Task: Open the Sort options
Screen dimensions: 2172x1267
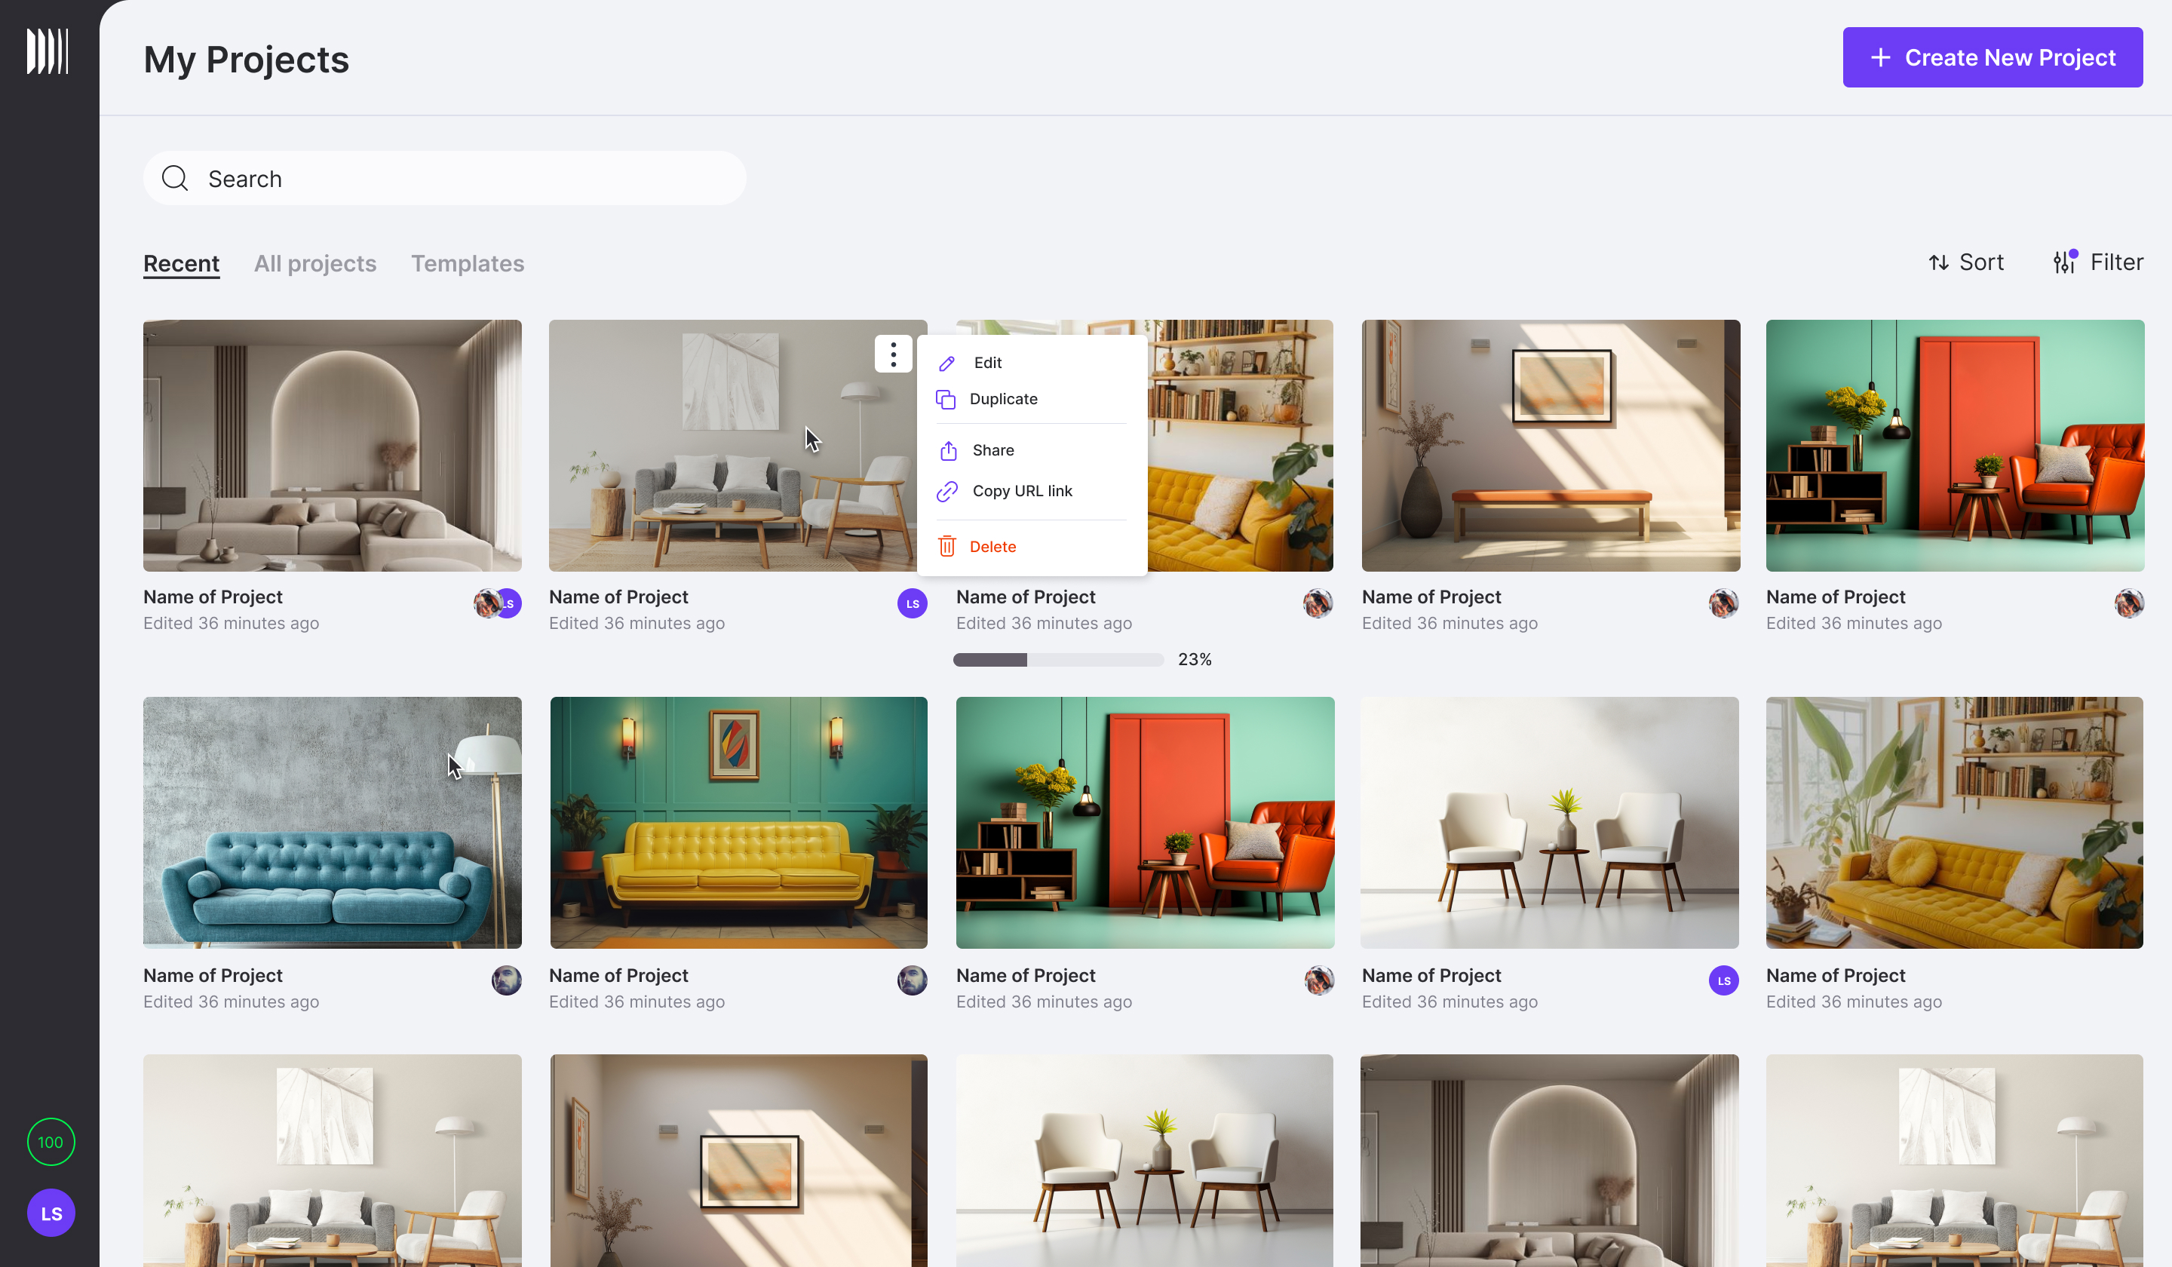Action: [1966, 262]
